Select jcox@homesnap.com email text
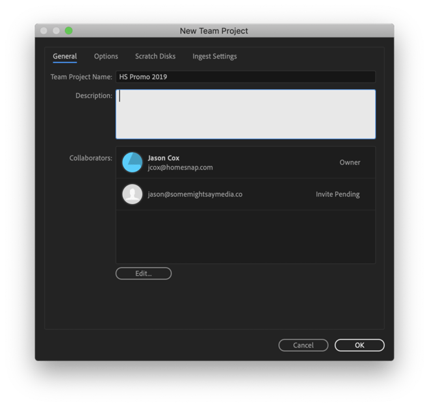The width and height of the screenshot is (429, 407). (180, 168)
